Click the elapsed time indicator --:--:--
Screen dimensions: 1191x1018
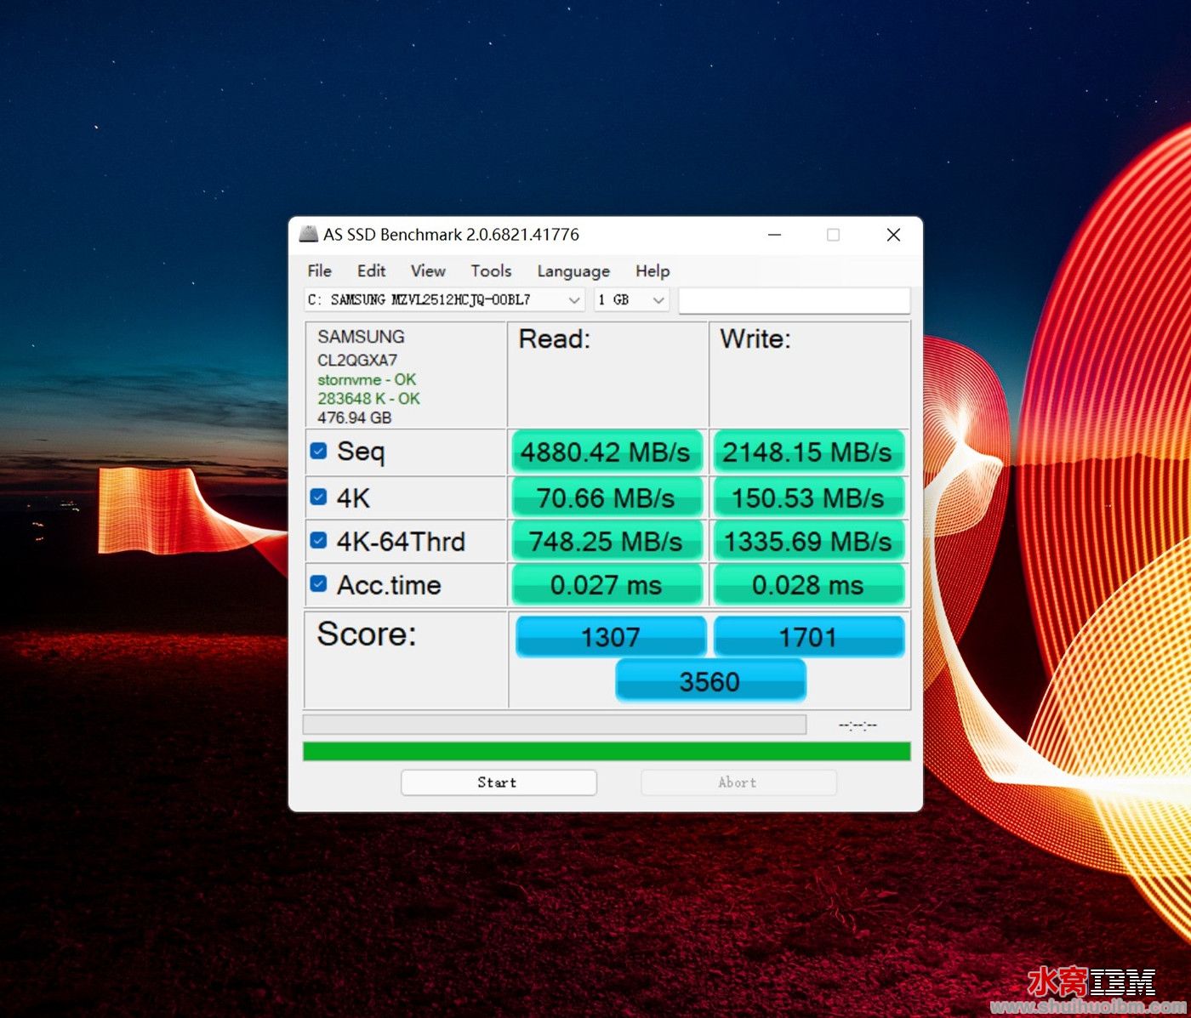(858, 725)
